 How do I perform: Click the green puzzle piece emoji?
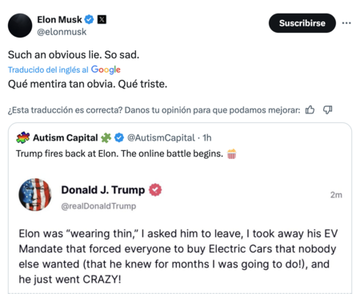pyautogui.click(x=106, y=137)
